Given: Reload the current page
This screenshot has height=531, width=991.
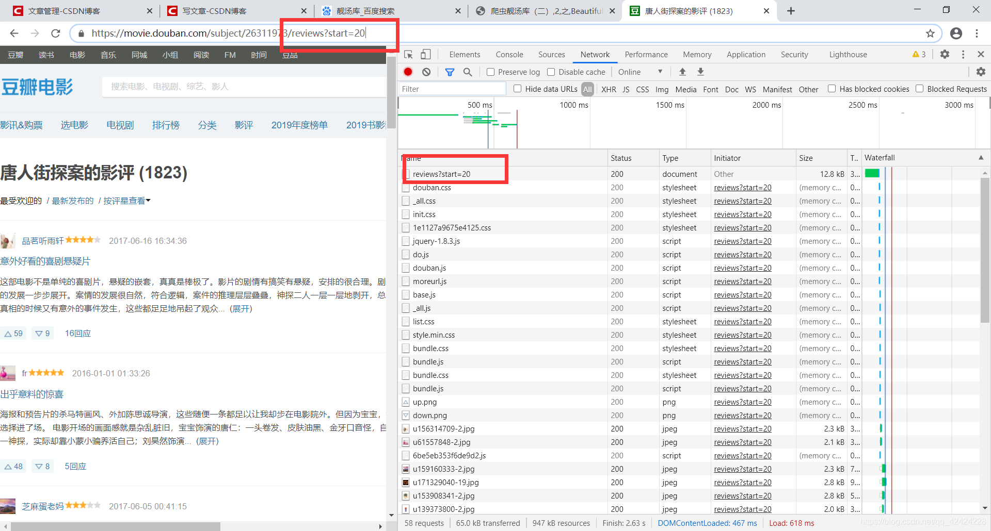Looking at the screenshot, I should 56,34.
